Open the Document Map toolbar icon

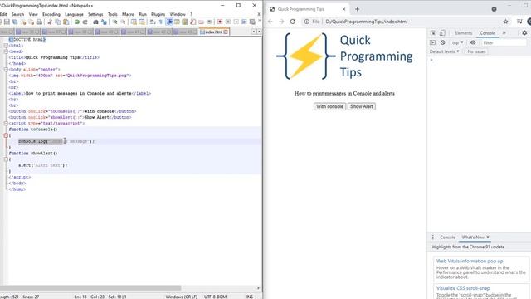[x=185, y=22]
